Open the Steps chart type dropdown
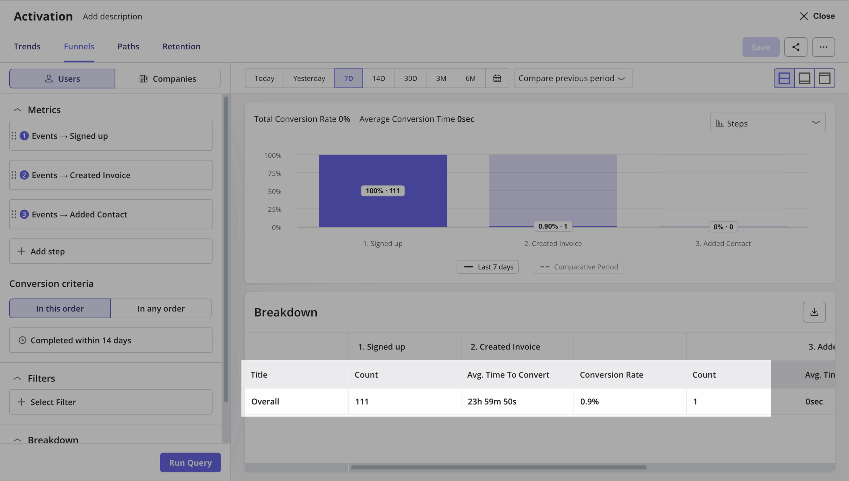This screenshot has width=849, height=481. point(767,123)
